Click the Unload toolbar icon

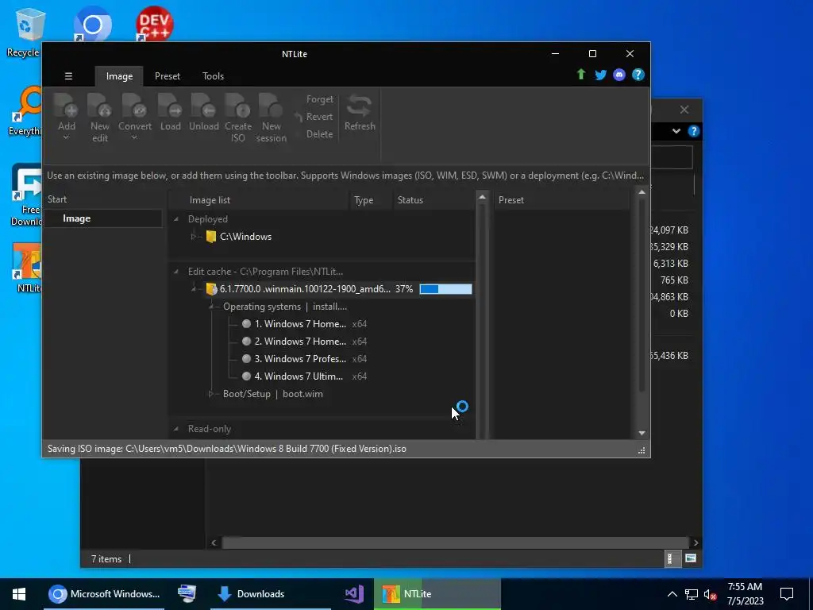[203, 106]
